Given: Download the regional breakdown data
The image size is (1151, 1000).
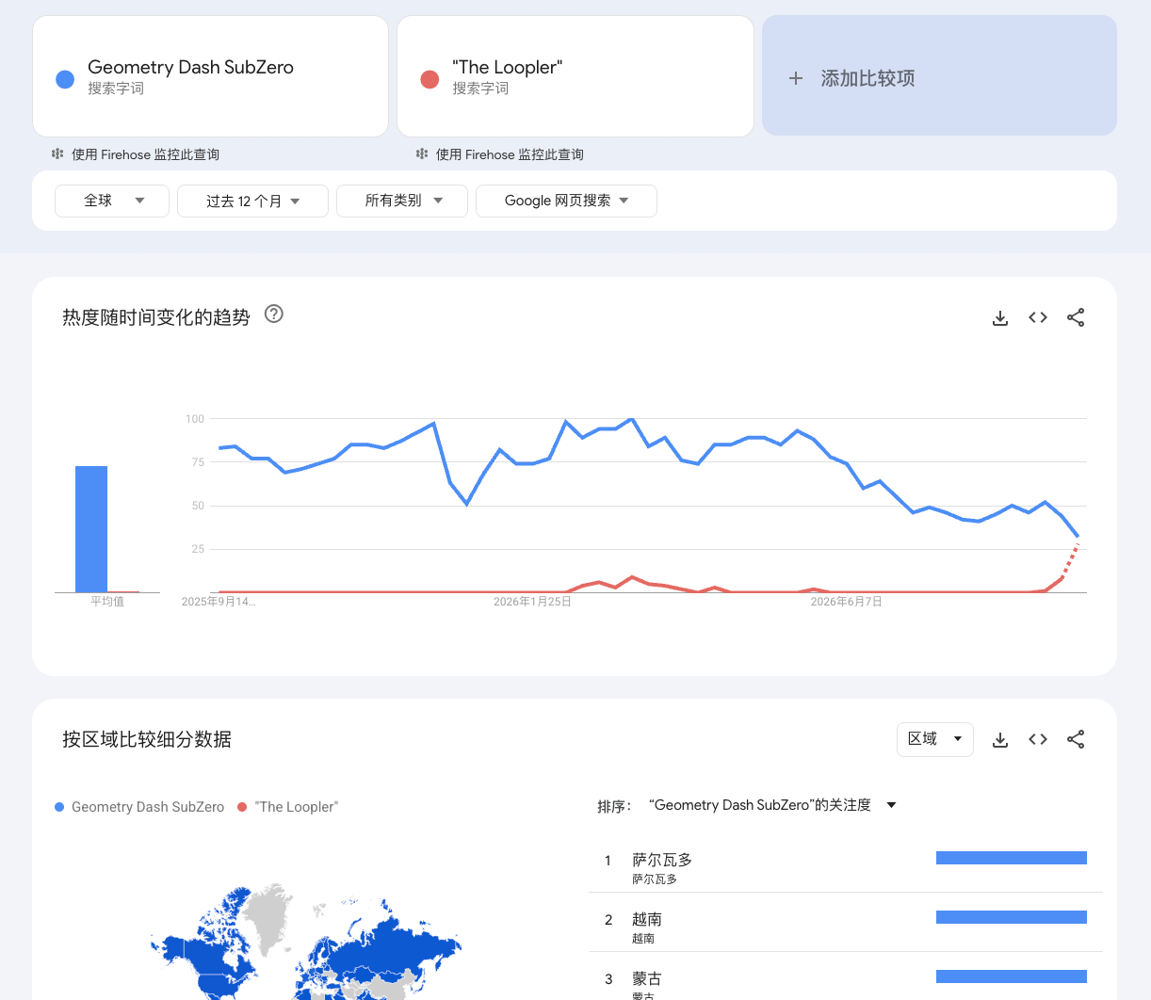Looking at the screenshot, I should click(x=1000, y=740).
